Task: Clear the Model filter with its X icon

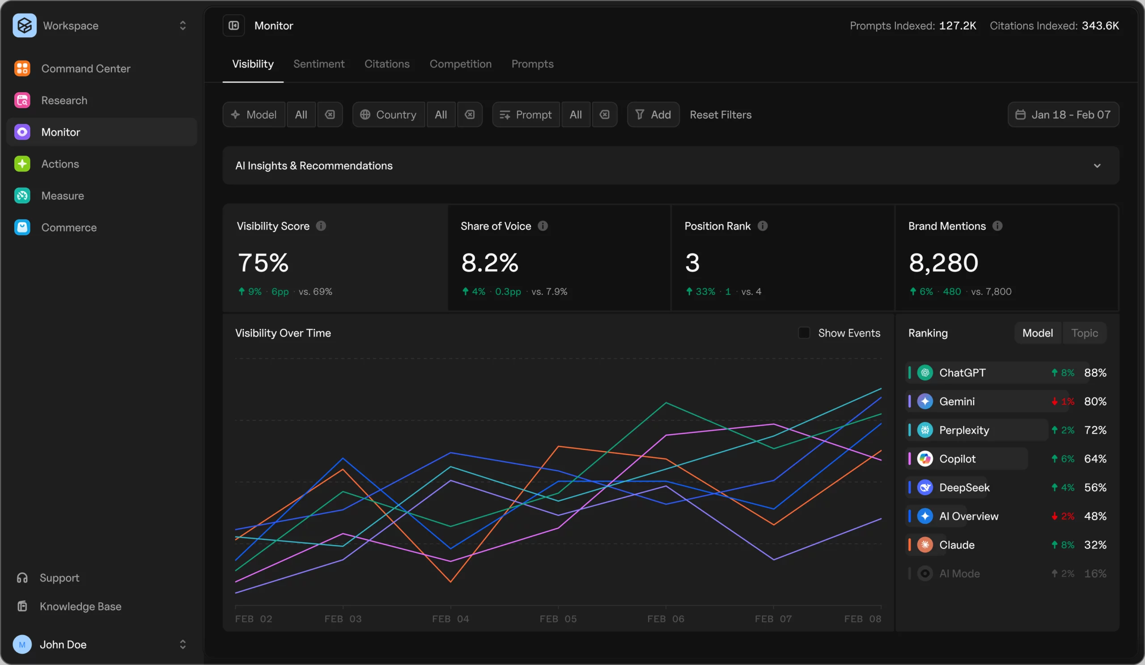Action: [x=330, y=115]
